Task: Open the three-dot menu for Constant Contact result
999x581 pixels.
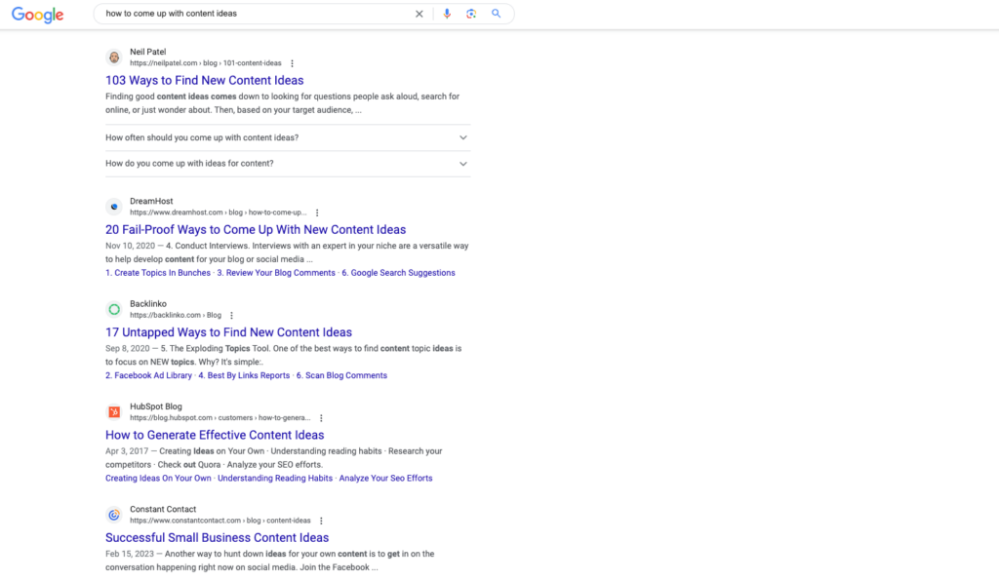Action: 321,521
